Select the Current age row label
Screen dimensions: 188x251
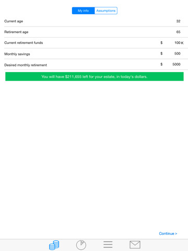[14, 21]
